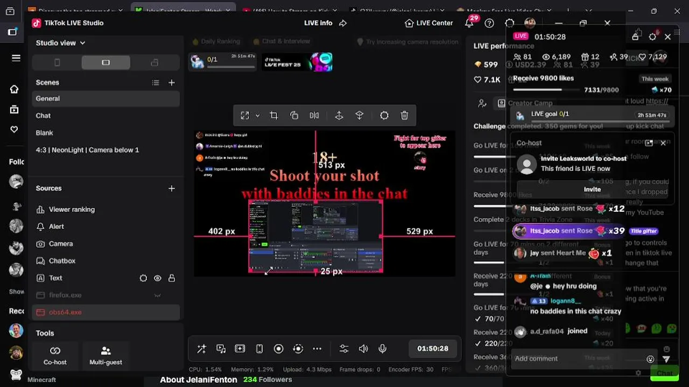Click the 01:50:28 live timer button
This screenshot has width=689, height=387.
coord(433,348)
